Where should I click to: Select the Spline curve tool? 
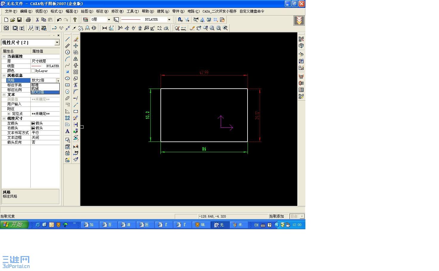point(67,65)
